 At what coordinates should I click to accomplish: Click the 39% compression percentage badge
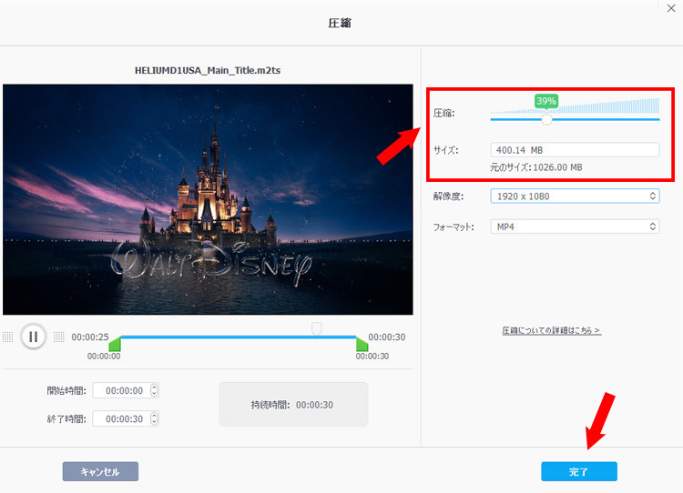546,101
